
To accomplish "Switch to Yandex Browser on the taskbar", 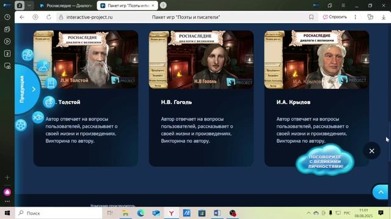I will (171, 213).
